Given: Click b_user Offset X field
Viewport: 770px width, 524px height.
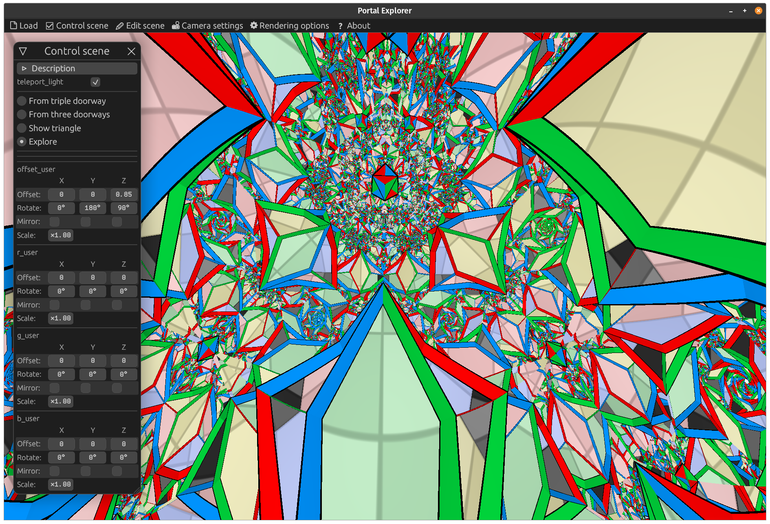Looking at the screenshot, I should (62, 444).
